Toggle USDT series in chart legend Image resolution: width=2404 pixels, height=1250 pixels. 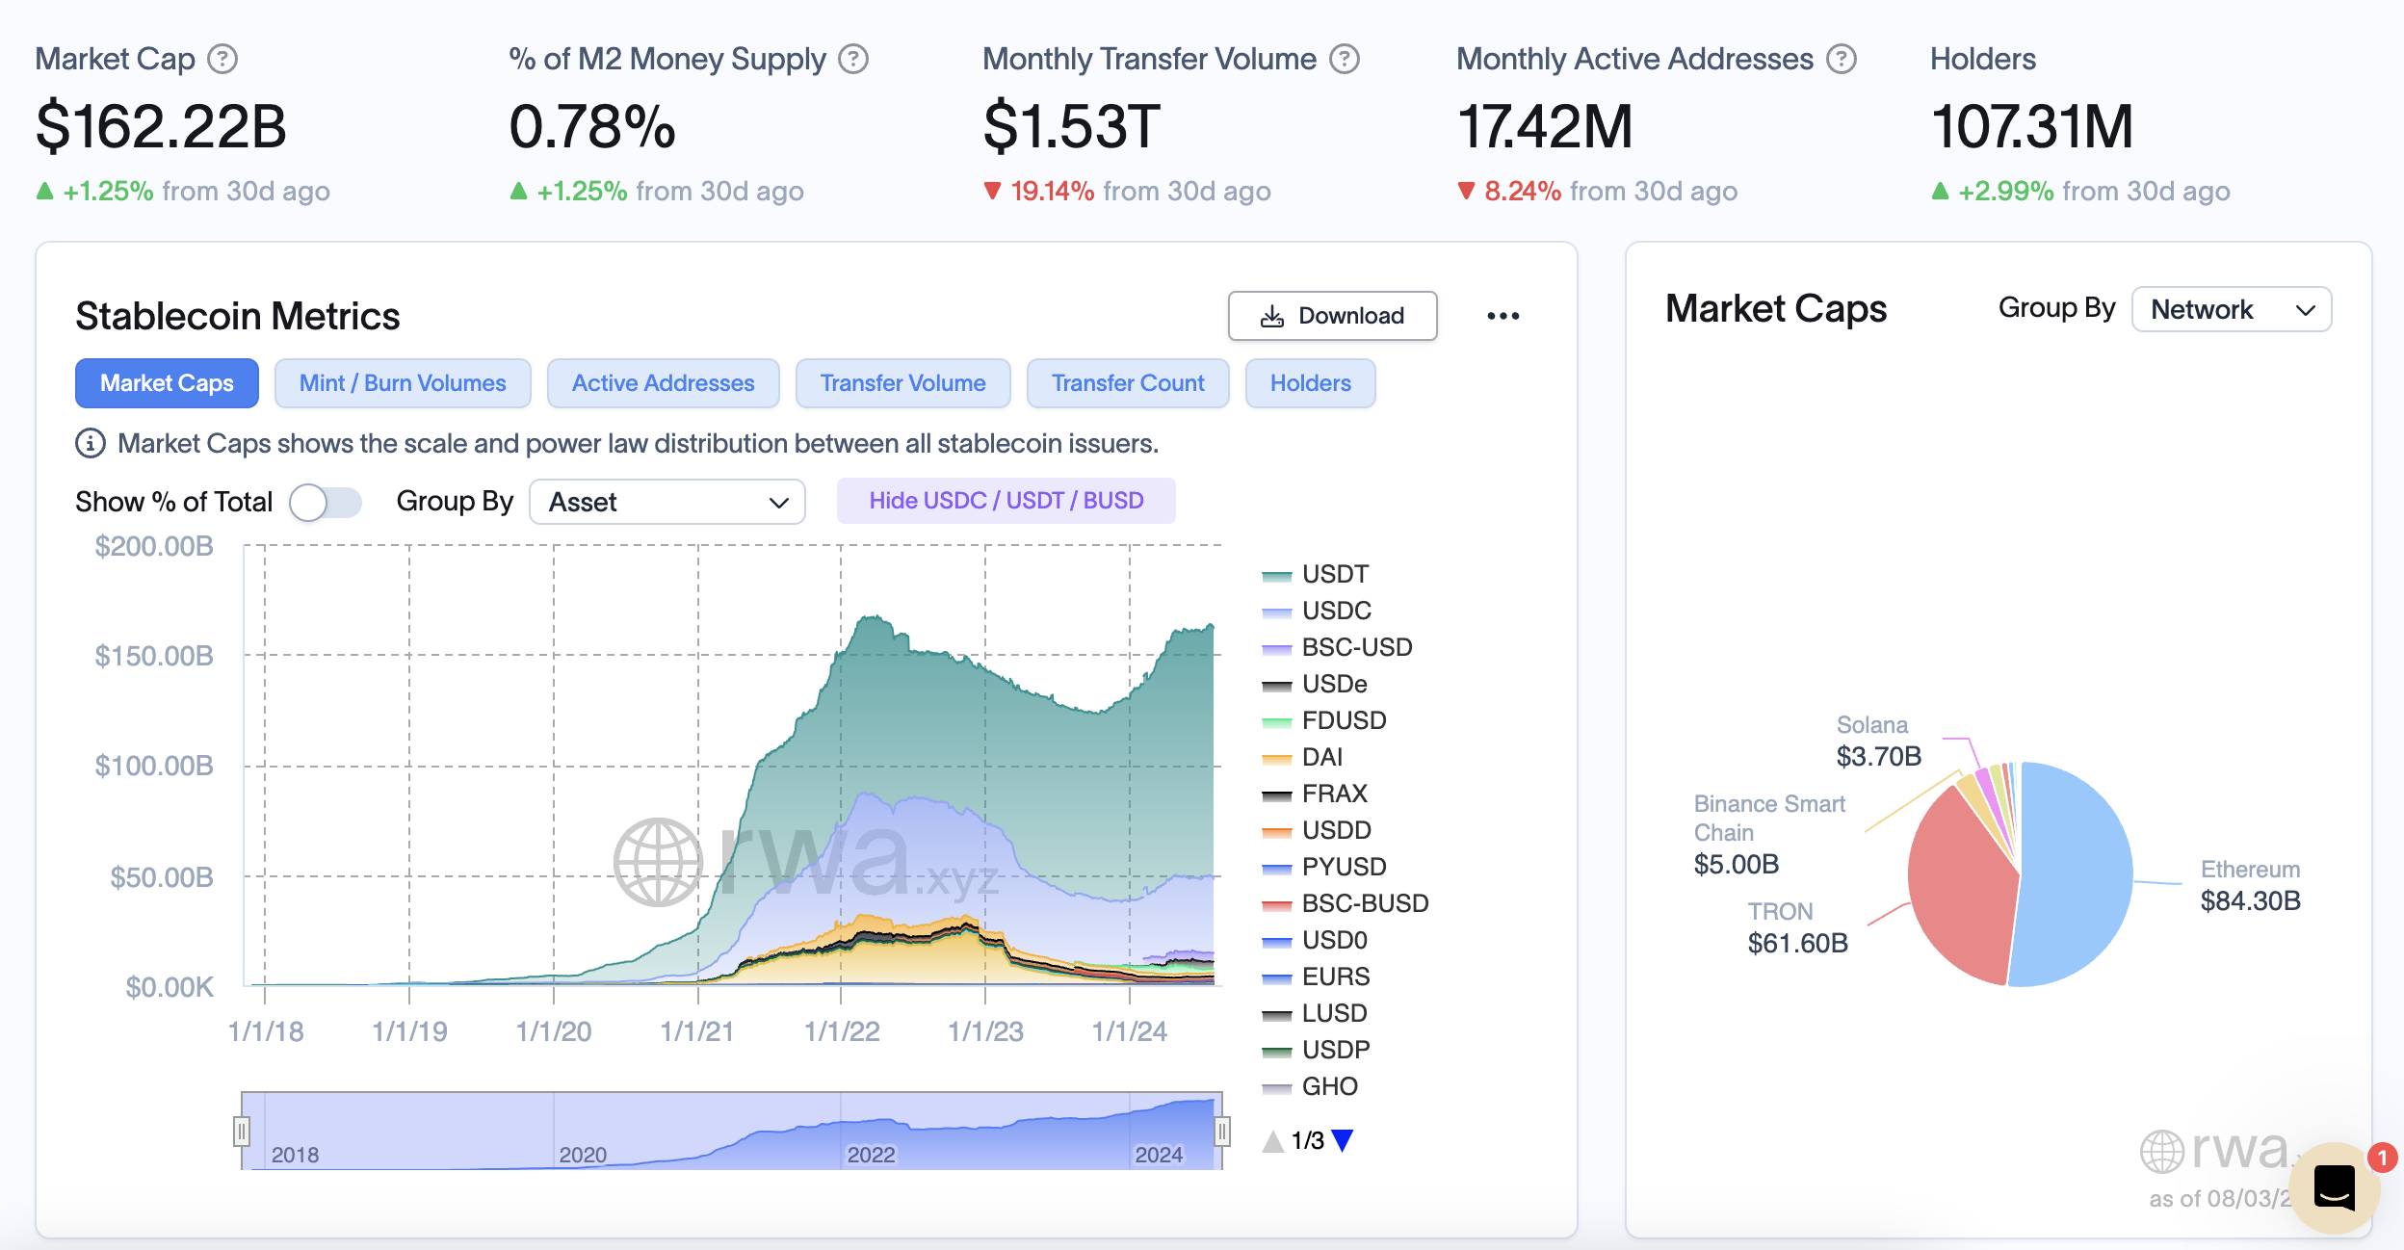[1334, 574]
